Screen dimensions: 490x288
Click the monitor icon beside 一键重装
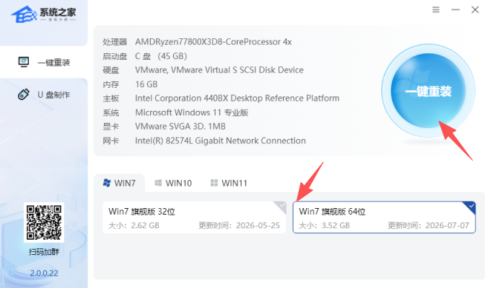point(24,62)
